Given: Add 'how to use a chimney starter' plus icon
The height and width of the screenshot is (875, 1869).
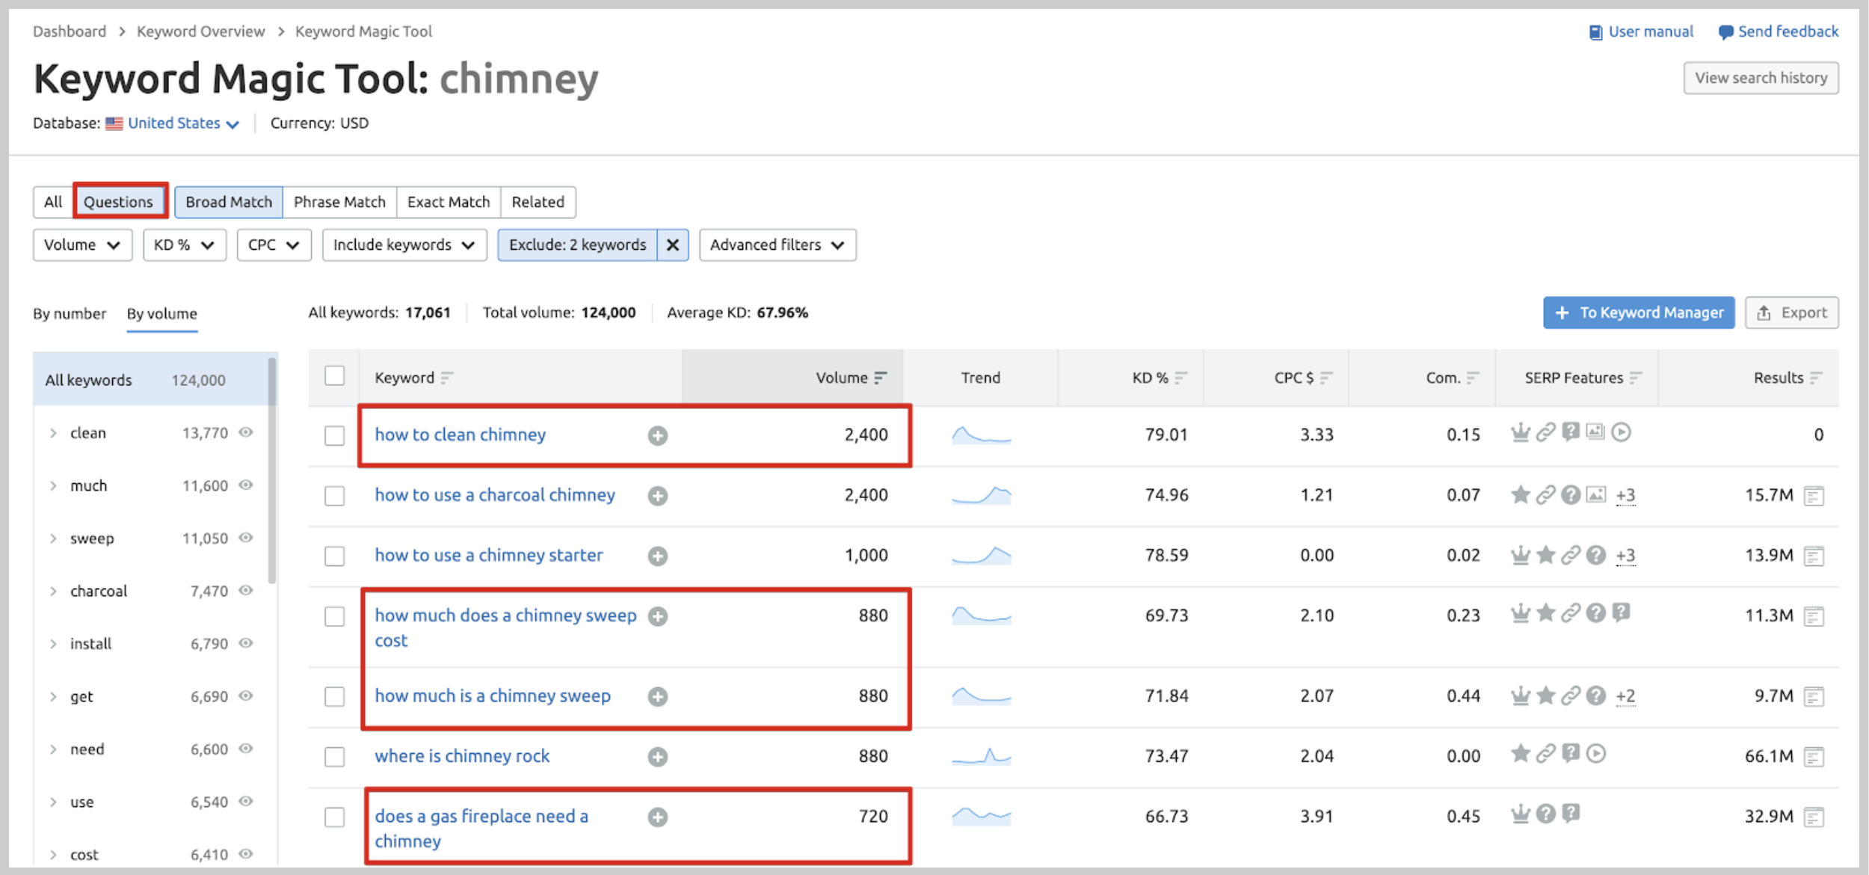Looking at the screenshot, I should click(x=658, y=556).
